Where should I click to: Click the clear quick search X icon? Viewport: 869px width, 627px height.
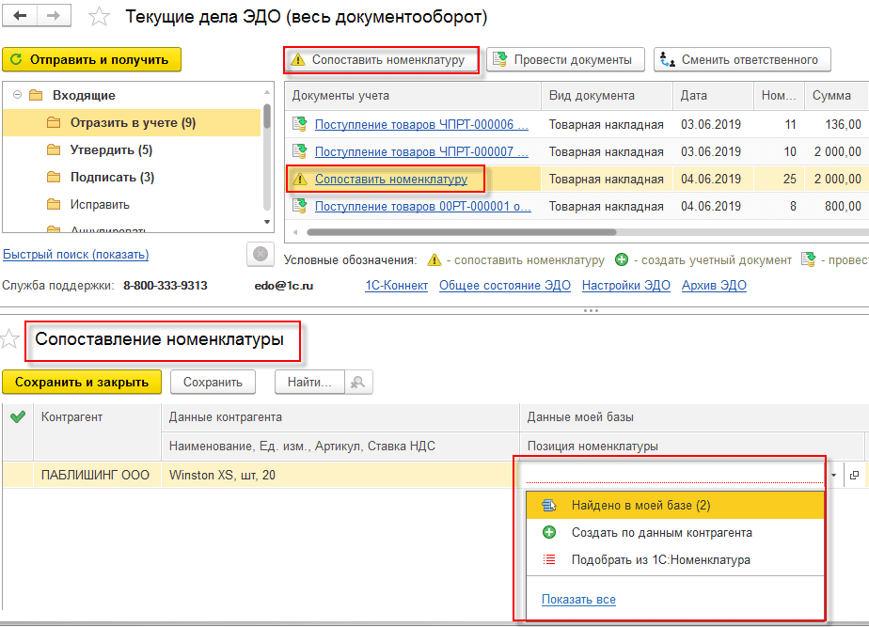coord(259,255)
